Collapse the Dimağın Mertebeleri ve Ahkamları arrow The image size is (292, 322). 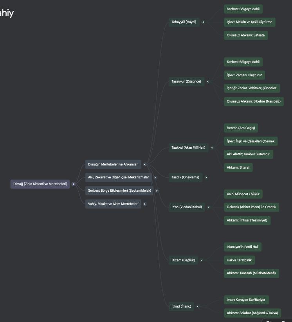click(x=145, y=164)
